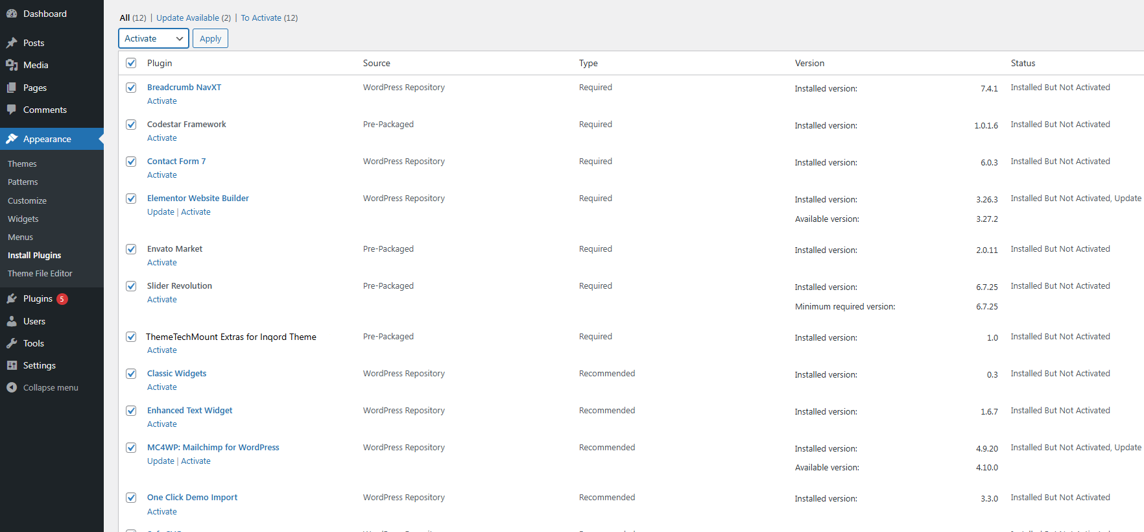The image size is (1144, 532).
Task: Uncheck the Contact Form 7 checkbox
Action: coord(131,162)
